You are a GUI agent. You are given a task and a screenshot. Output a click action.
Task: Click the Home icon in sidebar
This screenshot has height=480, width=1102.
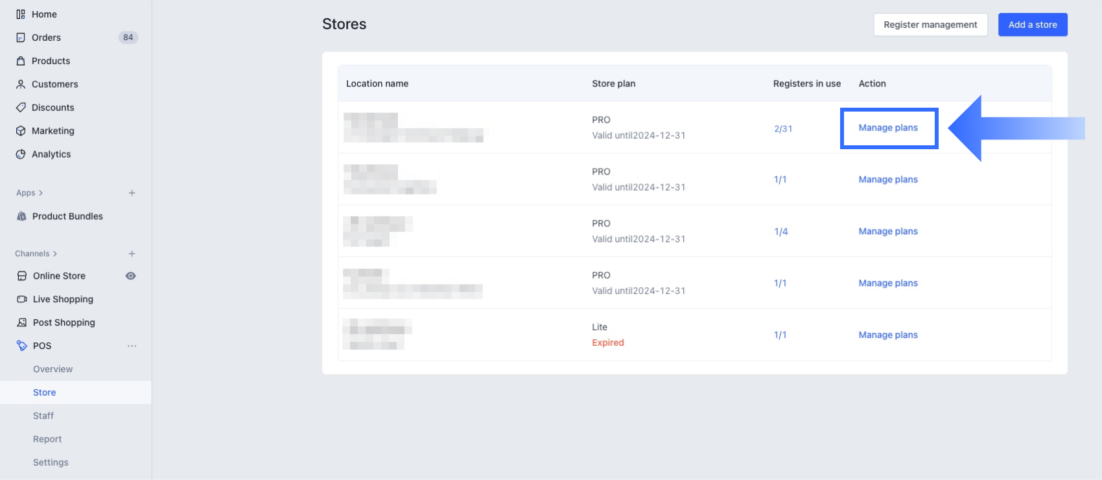click(21, 14)
